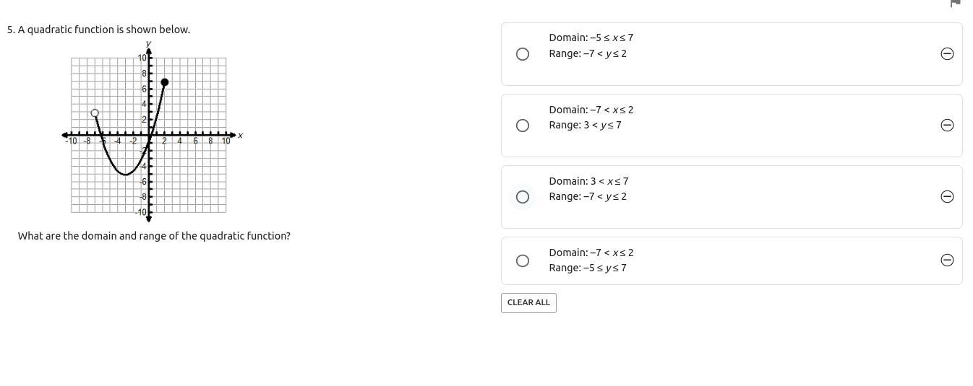Eliminate the answer with Domain −5 ≤ x ≤ 7
The image size is (973, 386).
pyautogui.click(x=947, y=54)
